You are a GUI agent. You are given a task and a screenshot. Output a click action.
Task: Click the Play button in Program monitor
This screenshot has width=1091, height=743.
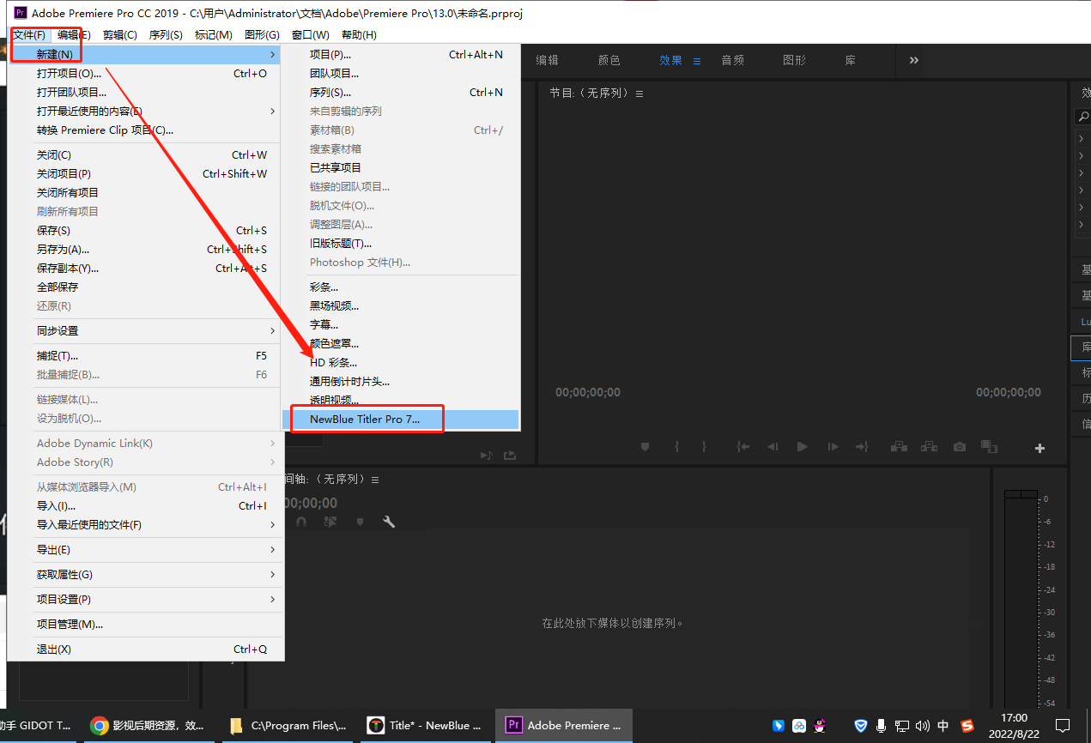click(803, 447)
